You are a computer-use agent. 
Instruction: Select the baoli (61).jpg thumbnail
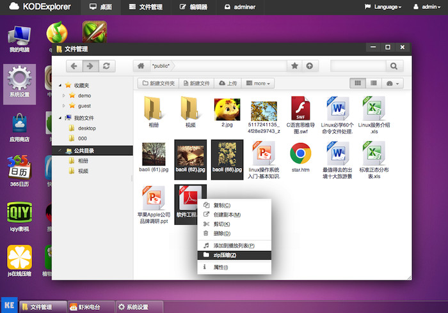coord(154,157)
